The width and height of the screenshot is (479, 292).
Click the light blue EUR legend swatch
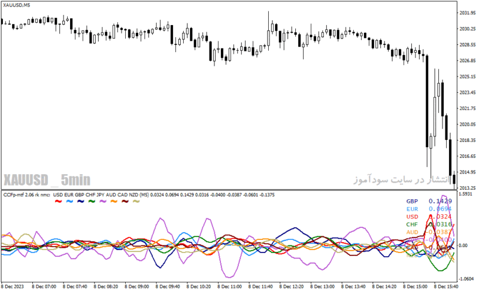69,201
